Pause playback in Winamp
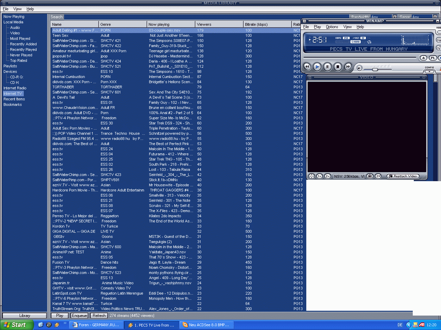 coord(327,67)
